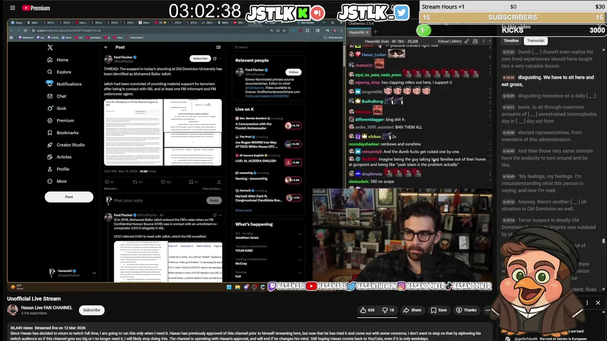The width and height of the screenshot is (607, 341).
Task: Open Grok explain icon on Ford Fischer post
Action: pos(214,59)
